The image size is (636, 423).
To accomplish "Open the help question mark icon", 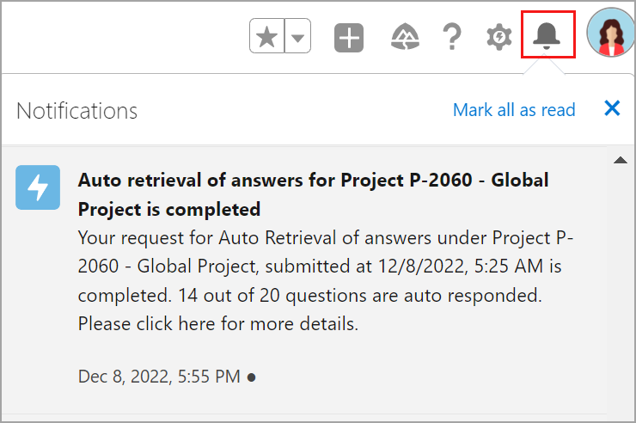I will pyautogui.click(x=452, y=36).
